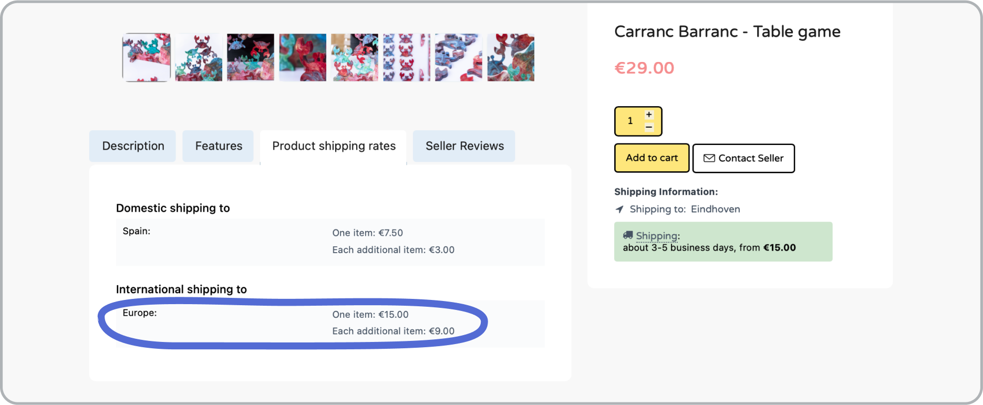This screenshot has height=405, width=983.
Task: Decrease quantity with the minus stepper
Action: point(649,127)
